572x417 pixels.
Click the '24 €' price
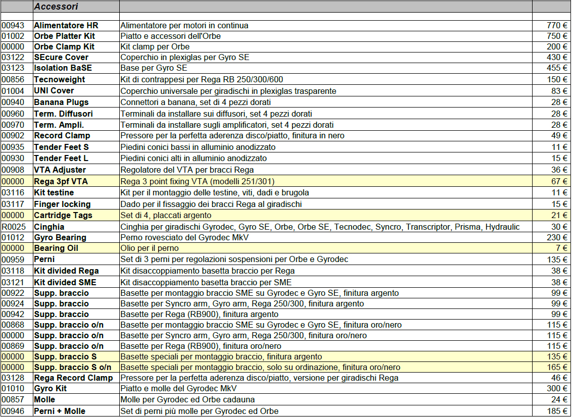tap(559, 399)
